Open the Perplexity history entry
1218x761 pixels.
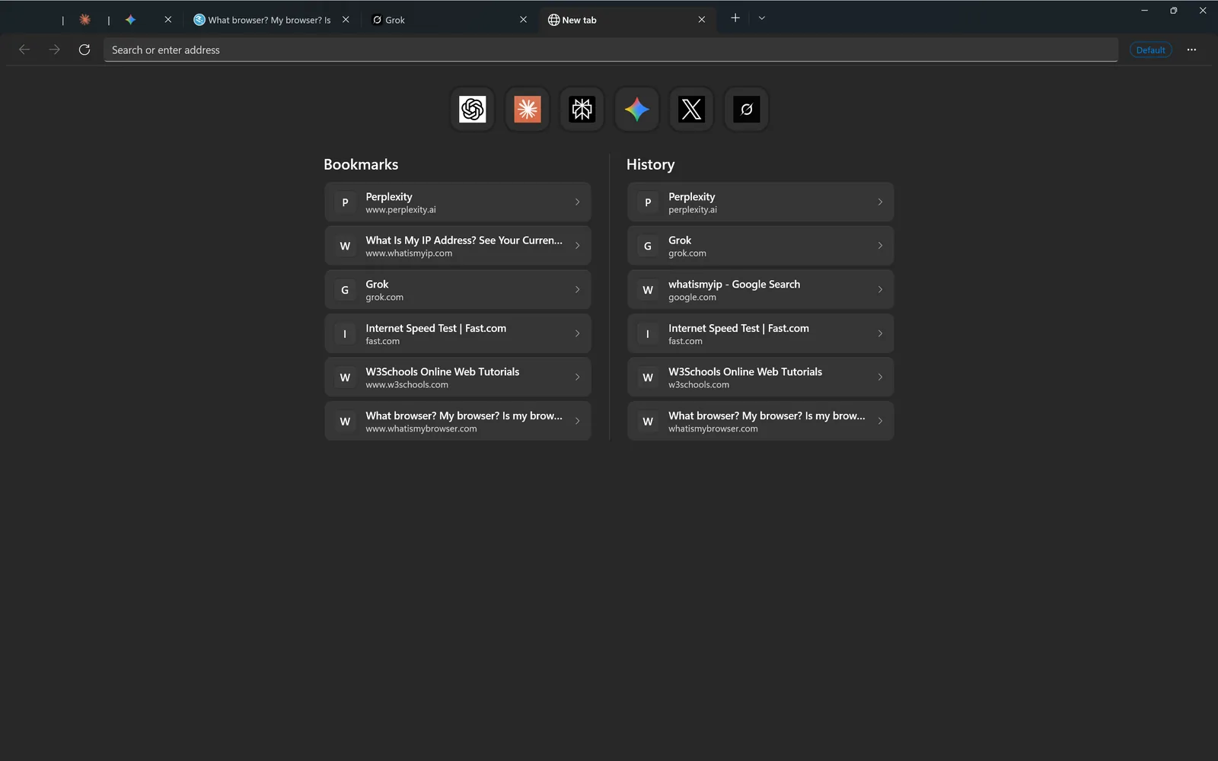pos(760,202)
